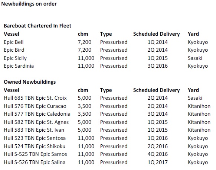This screenshot has height=170, width=216.
Task: Select the Epic Bell vessel name
Action: pos(14,42)
